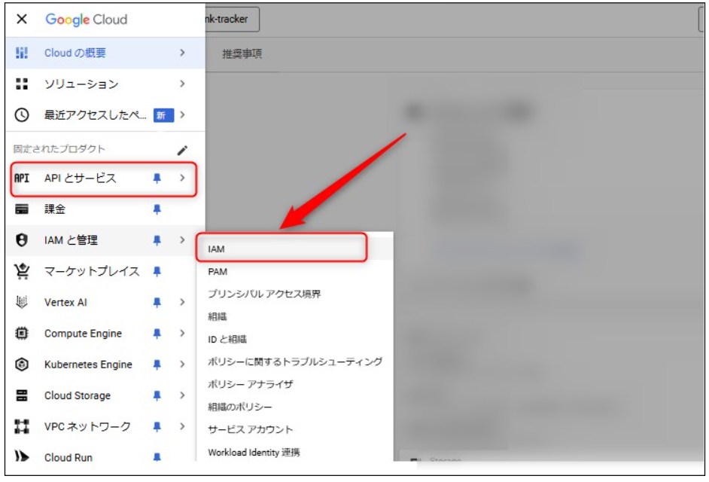
Task: Unpin マーケットプレイス using its pin
Action: point(157,271)
